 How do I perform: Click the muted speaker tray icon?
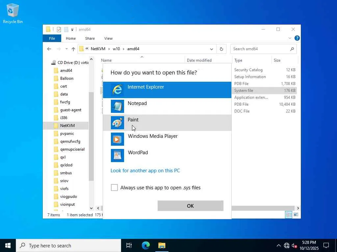pos(294,245)
